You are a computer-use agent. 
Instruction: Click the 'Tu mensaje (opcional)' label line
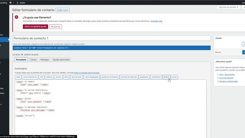point(31,107)
